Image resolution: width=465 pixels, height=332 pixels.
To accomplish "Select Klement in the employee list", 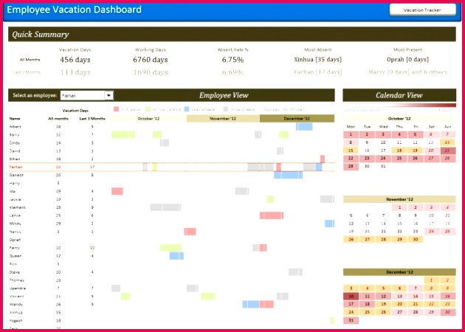I will pyautogui.click(x=17, y=207).
